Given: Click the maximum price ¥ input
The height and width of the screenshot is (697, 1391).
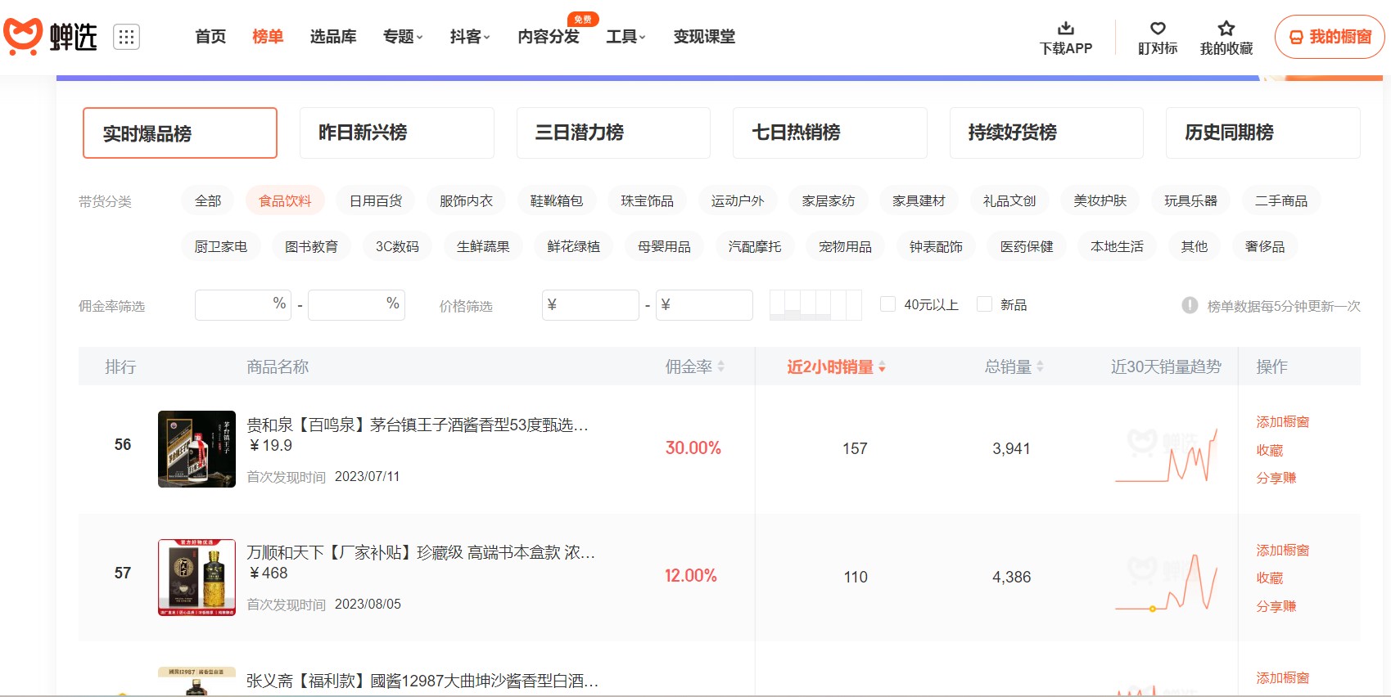Looking at the screenshot, I should [704, 304].
